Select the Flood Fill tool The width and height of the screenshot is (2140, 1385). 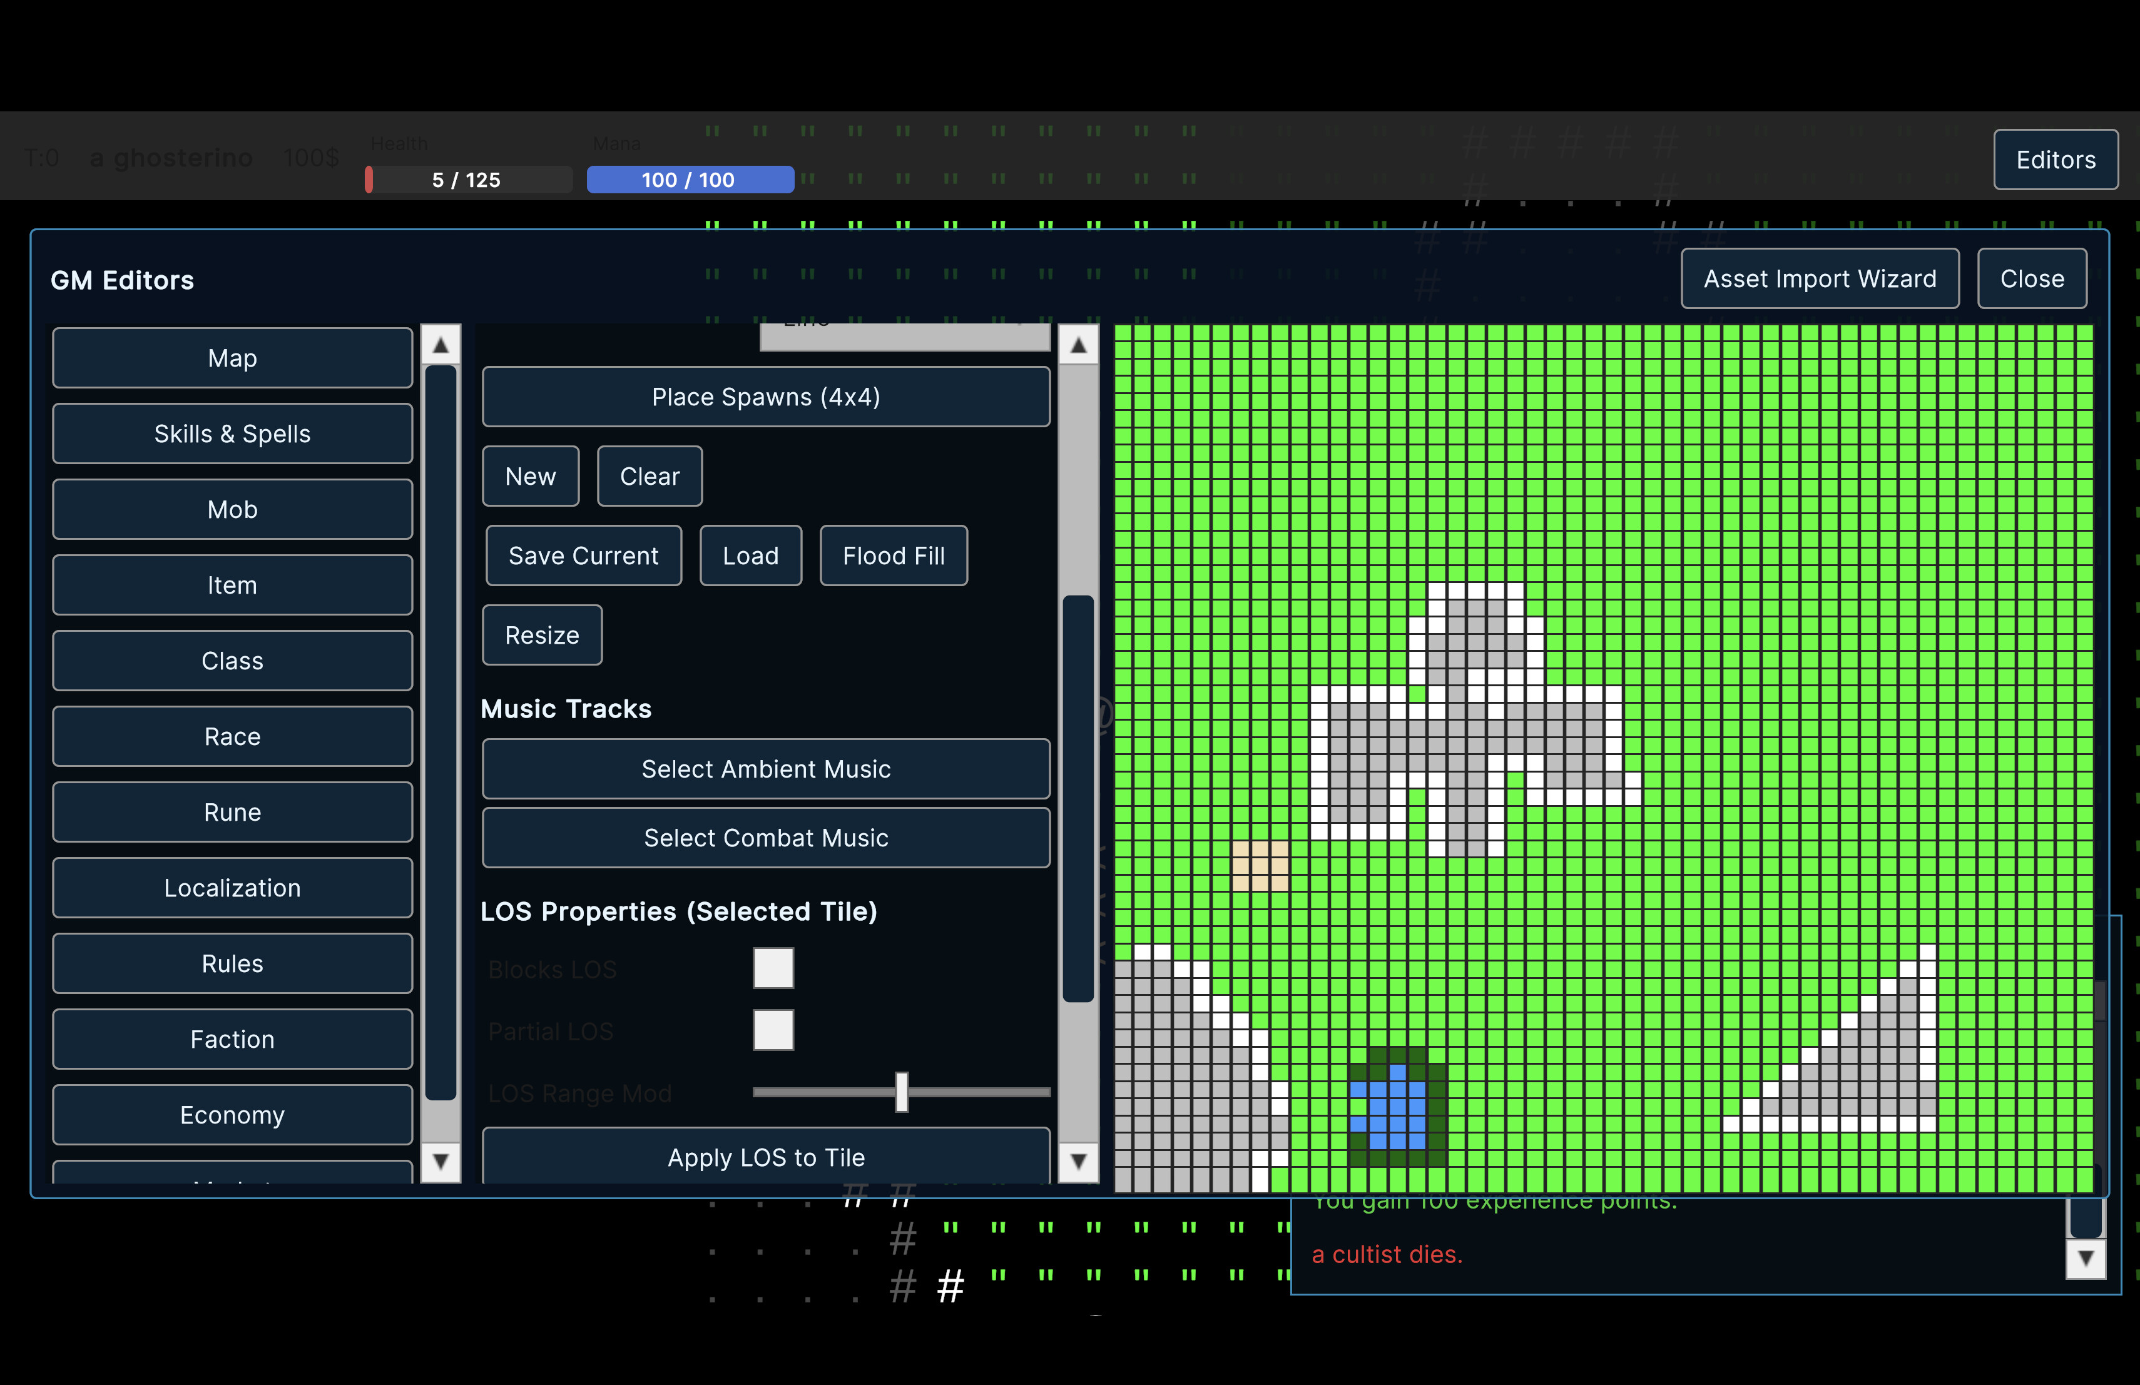(893, 556)
